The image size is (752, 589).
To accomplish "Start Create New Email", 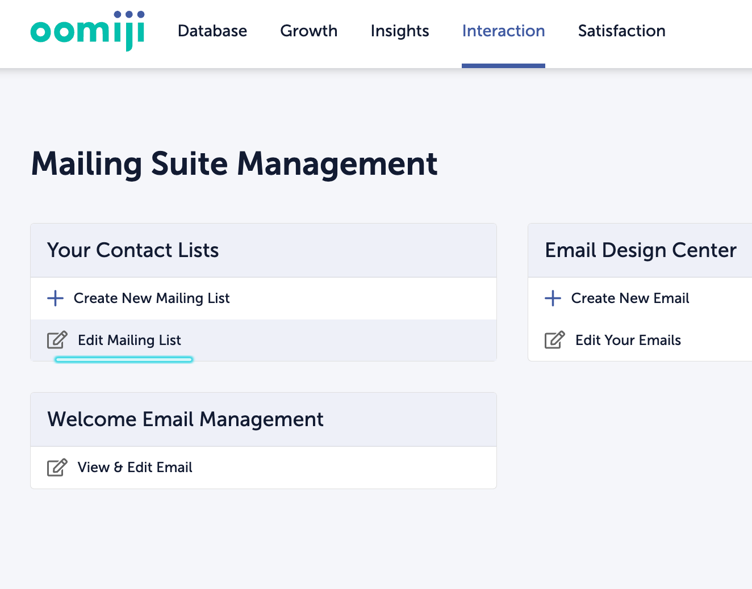I will (630, 298).
